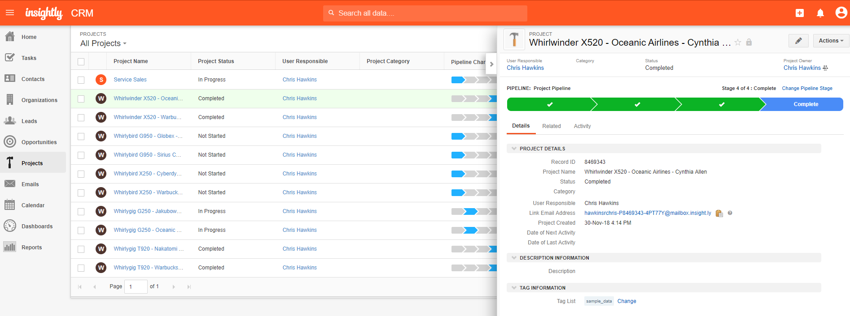Click the Leads people icon

click(x=10, y=121)
